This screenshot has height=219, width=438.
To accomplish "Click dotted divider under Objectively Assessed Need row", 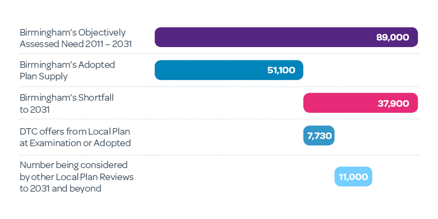I will pos(219,54).
